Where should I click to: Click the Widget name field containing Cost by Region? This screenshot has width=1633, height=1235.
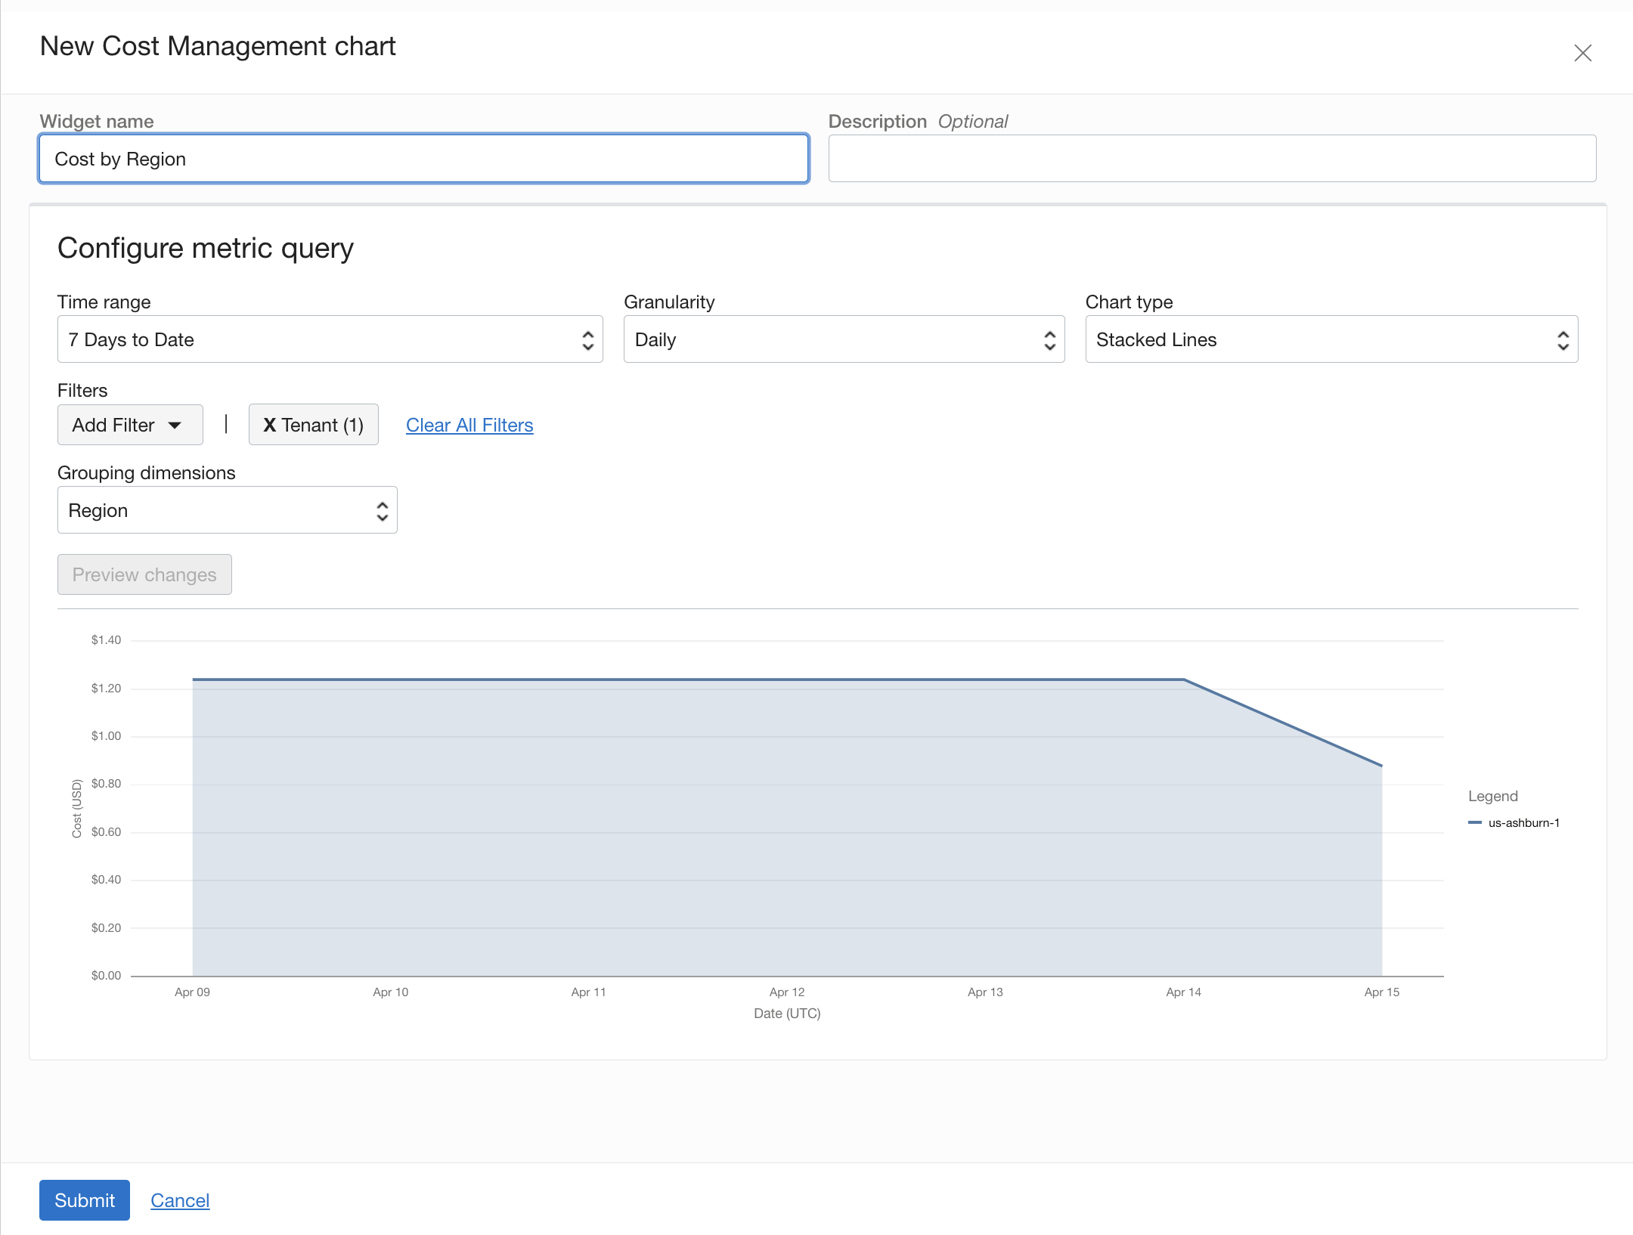[423, 159]
